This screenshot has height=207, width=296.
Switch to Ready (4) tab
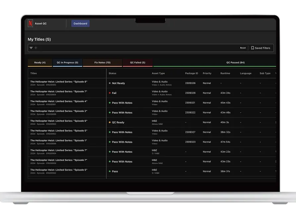40,63
